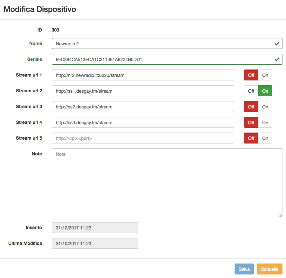Click the Ultima Modifica date field
Screen dimensions: 286x278
pos(95,243)
